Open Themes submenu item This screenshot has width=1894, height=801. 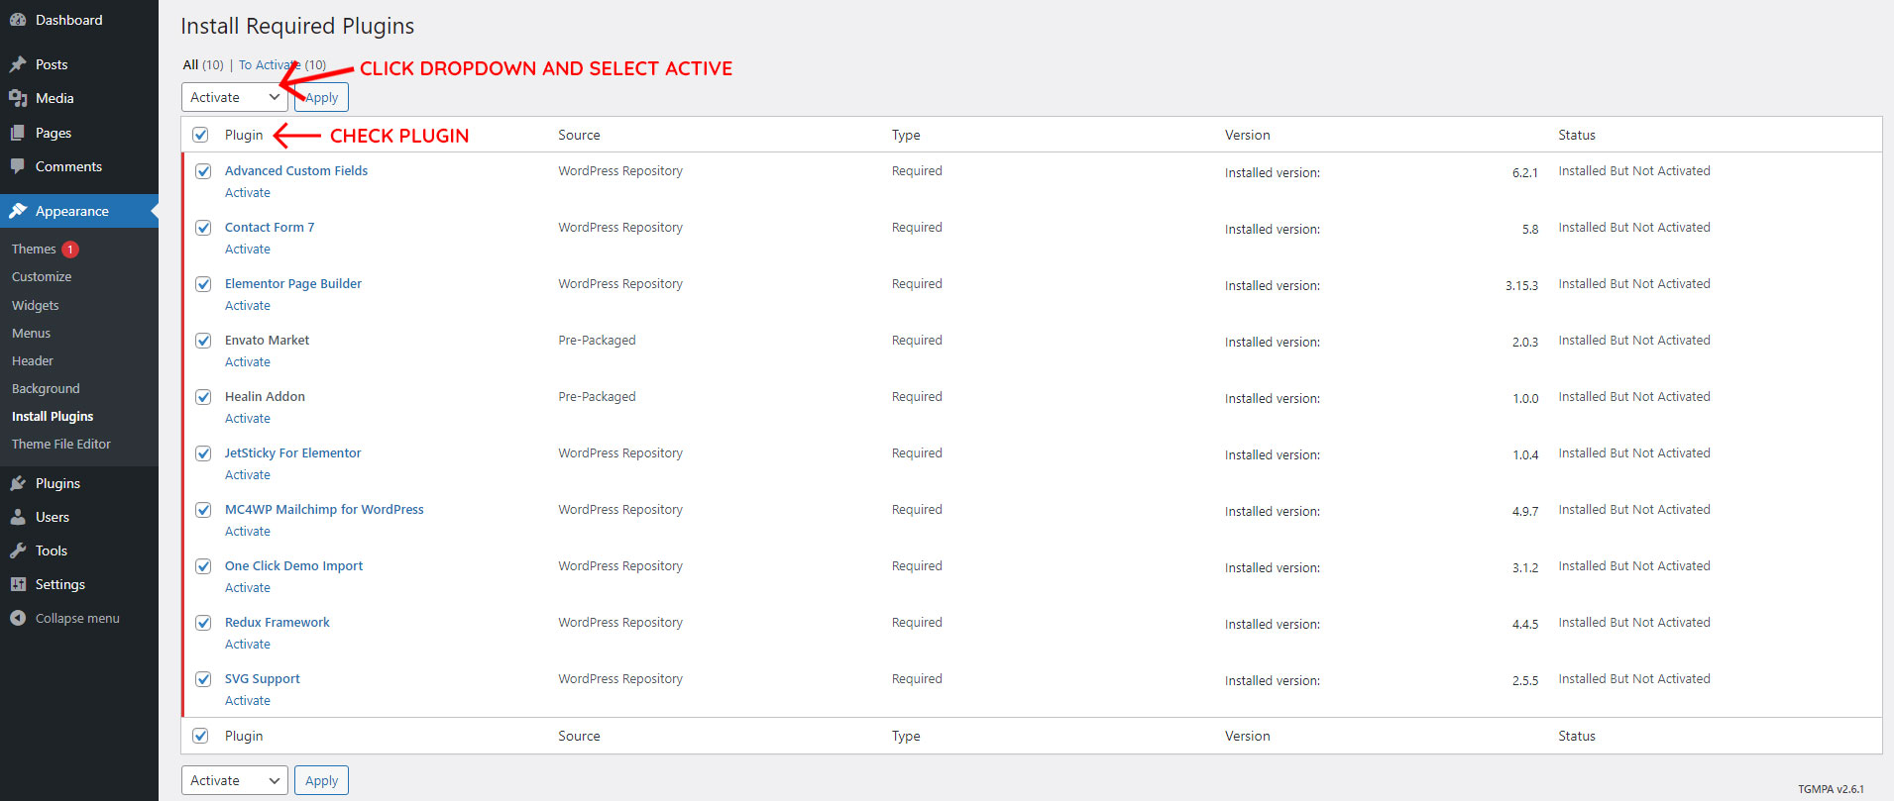34,250
